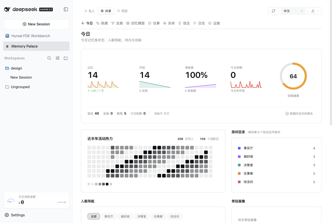The width and height of the screenshot is (332, 223).
Task: Click the refresh icon button
Action: point(273,11)
